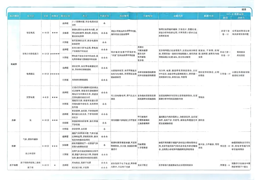
Task: Click the '插针法' solving method cell
Action: [x=201, y=120]
